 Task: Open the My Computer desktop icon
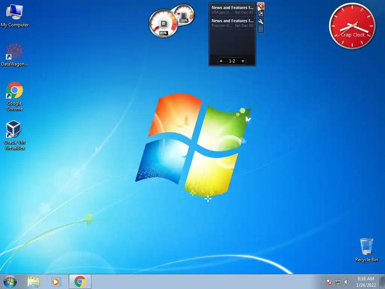pyautogui.click(x=15, y=15)
